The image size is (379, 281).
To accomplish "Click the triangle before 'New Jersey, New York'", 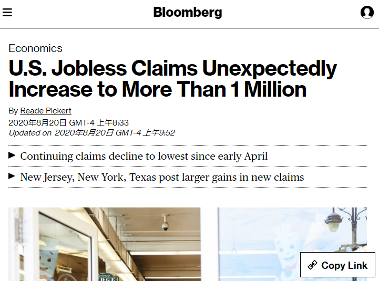I will click(12, 176).
